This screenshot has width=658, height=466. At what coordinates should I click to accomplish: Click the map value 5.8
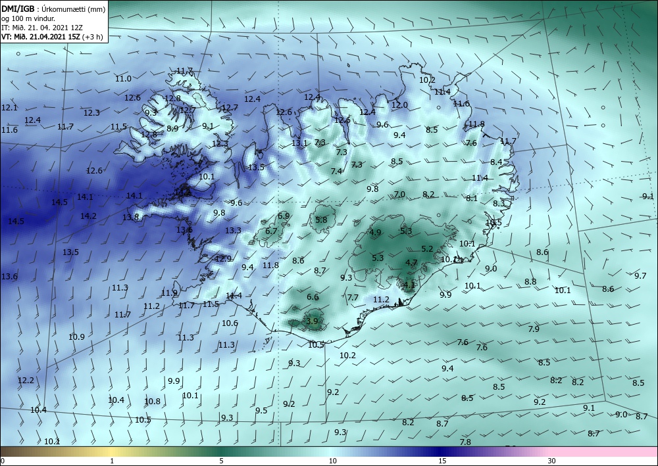(x=321, y=220)
